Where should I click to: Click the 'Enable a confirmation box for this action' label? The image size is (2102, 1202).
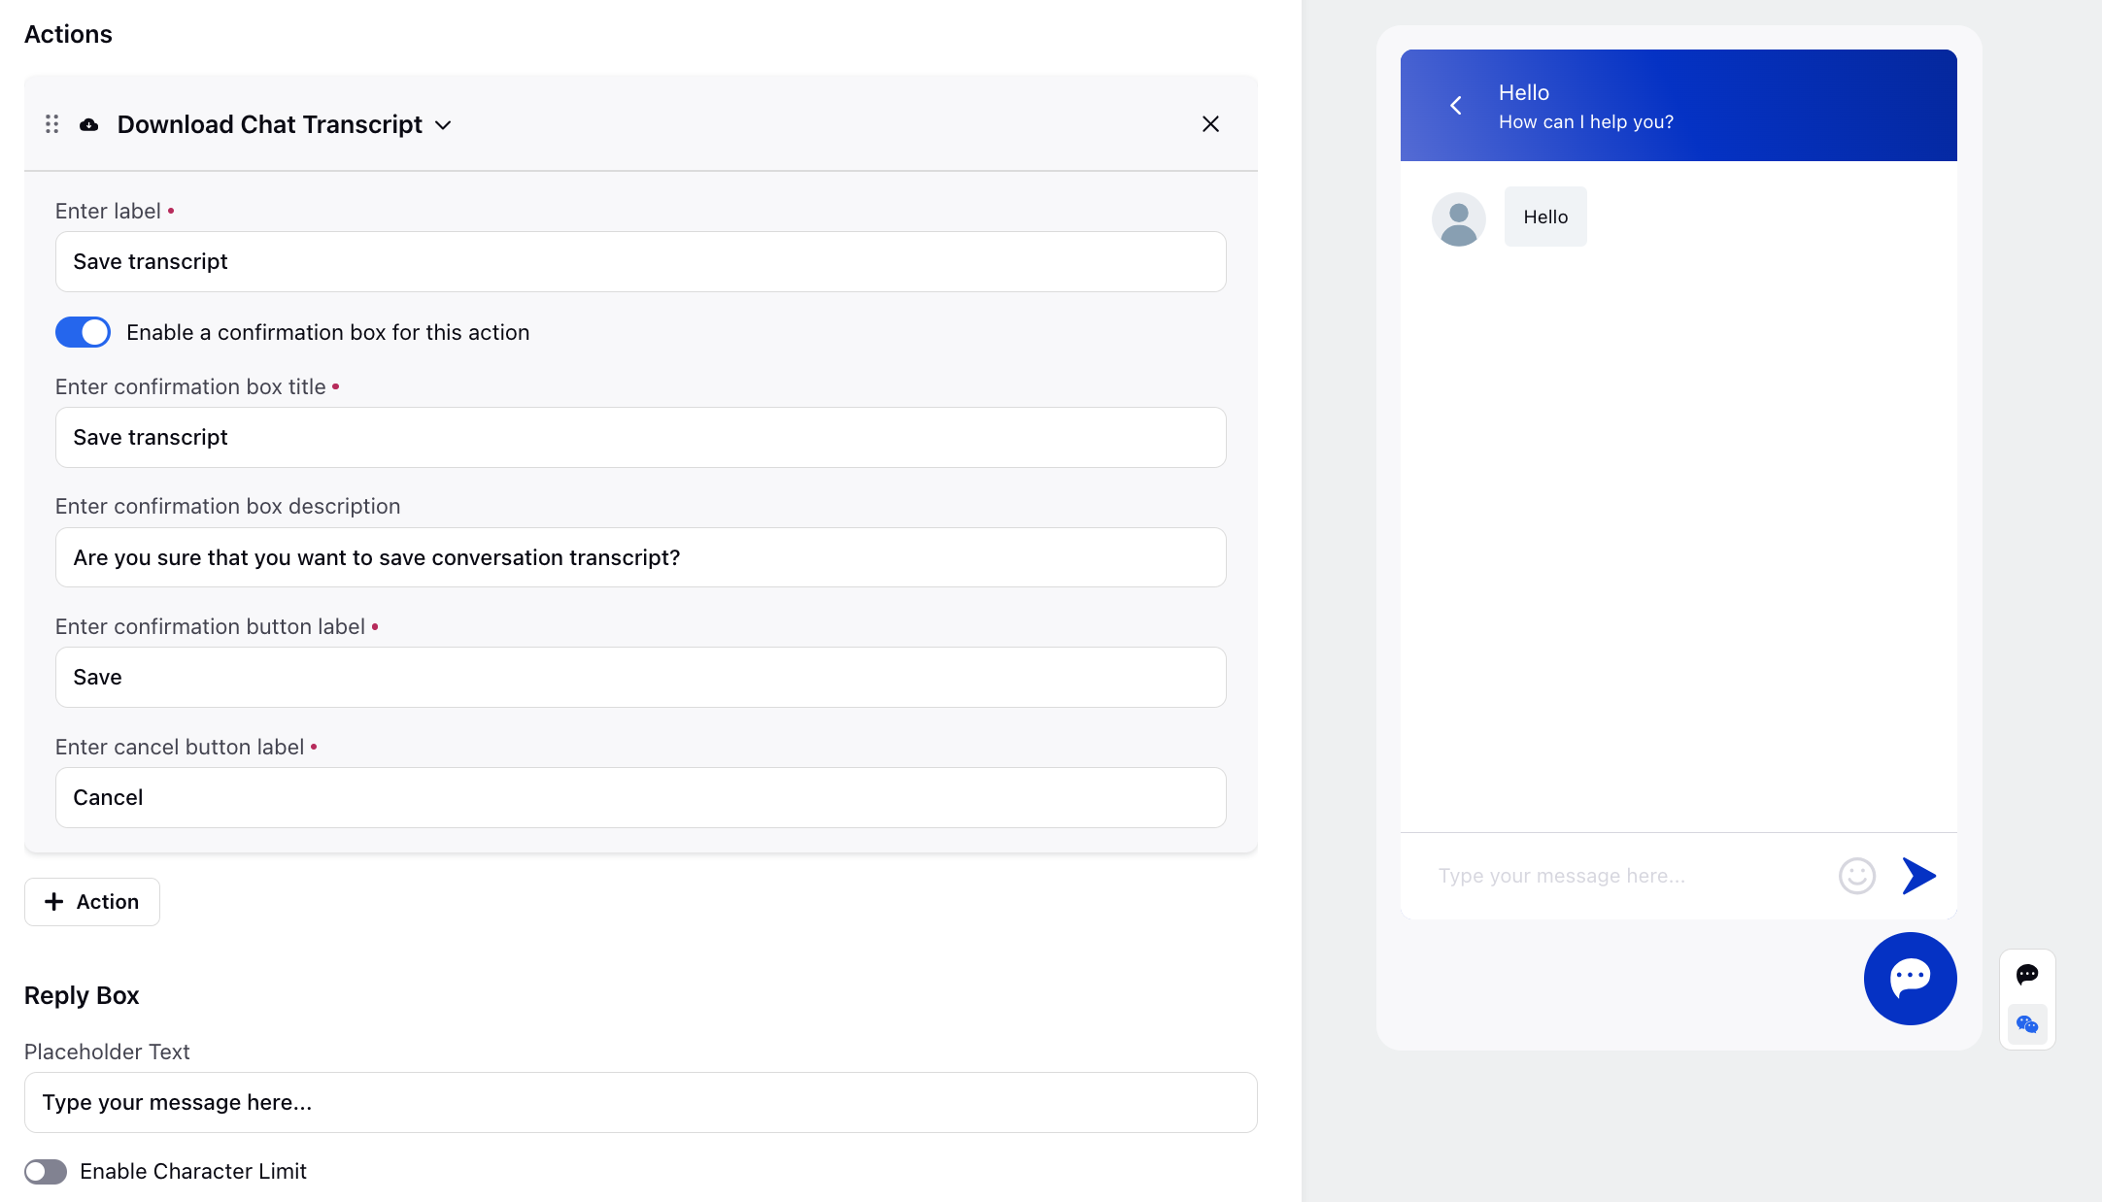(x=327, y=332)
